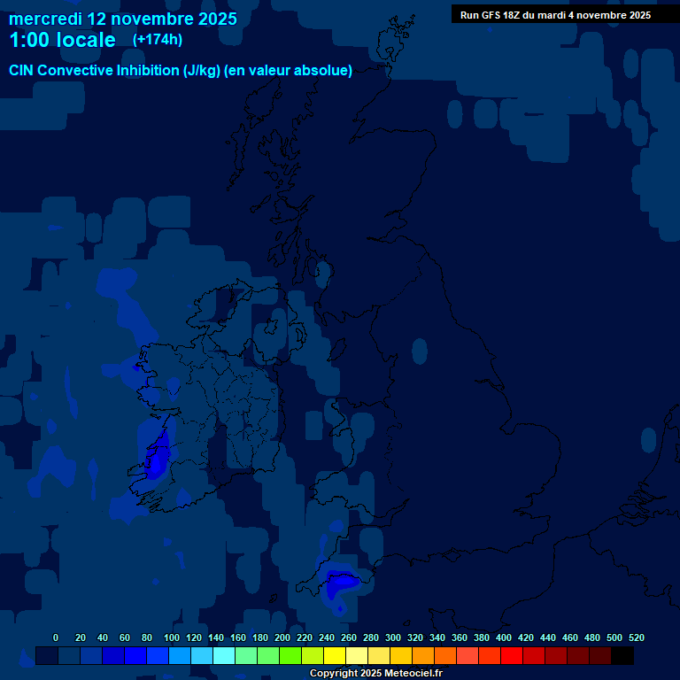Click the legend value '100'
This screenshot has height=680, width=680.
[172, 637]
